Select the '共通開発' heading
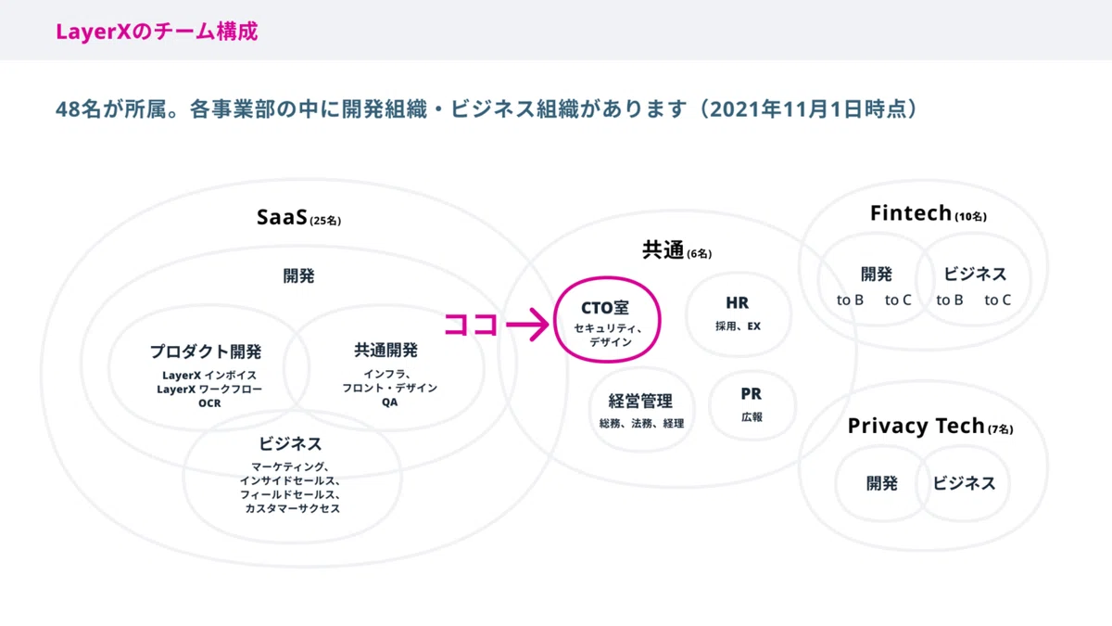 [385, 351]
